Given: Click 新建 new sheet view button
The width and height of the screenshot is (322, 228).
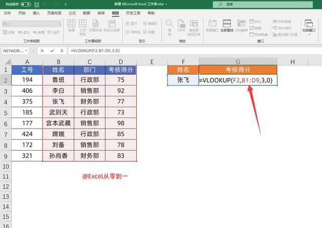Looking at the screenshot, I should (39, 33).
